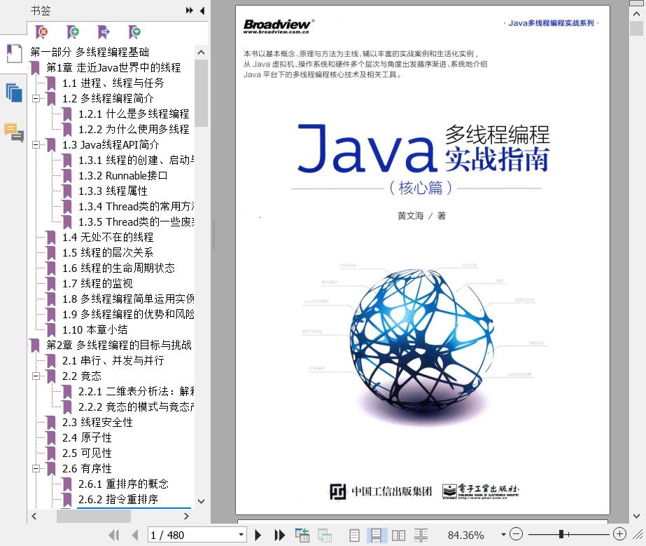Select bookmark 1.2 多线程编程简介
This screenshot has width=646, height=546.
(x=108, y=99)
